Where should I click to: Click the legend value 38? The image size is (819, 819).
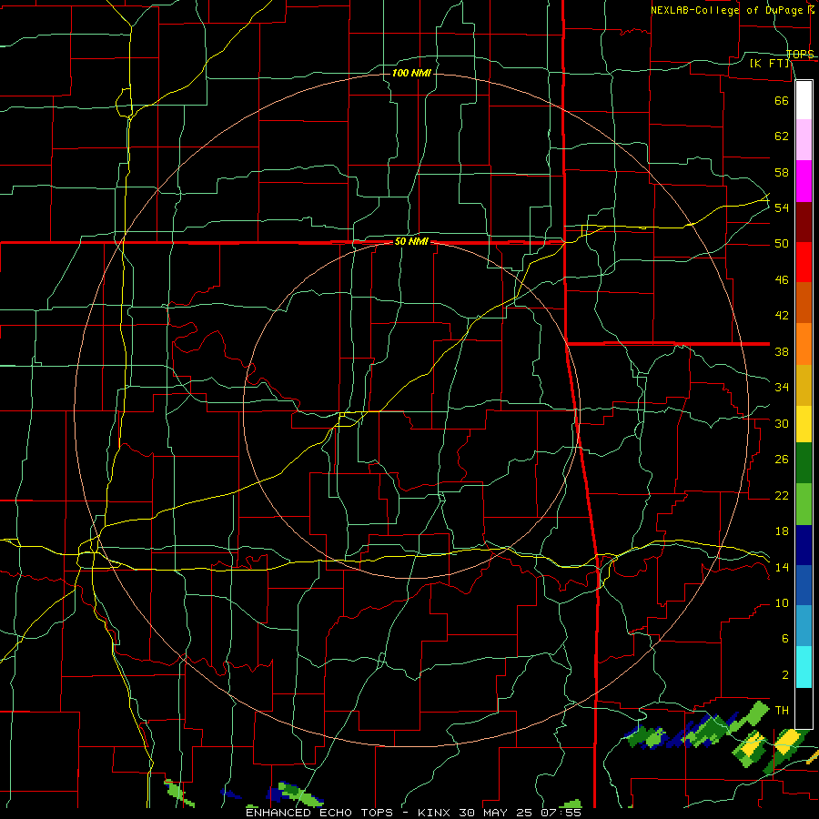(x=782, y=351)
